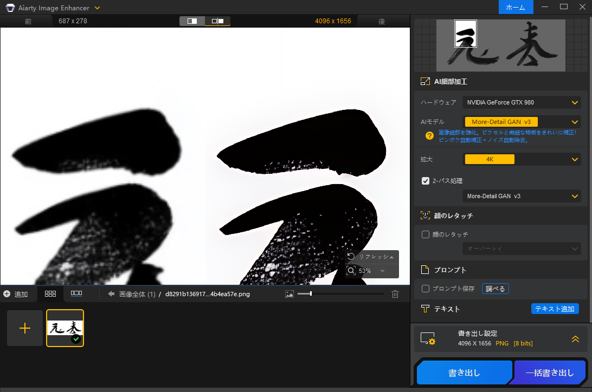This screenshot has width=592, height=392.
Task: Click the リフレッシュ refresh button
Action: coord(371,257)
